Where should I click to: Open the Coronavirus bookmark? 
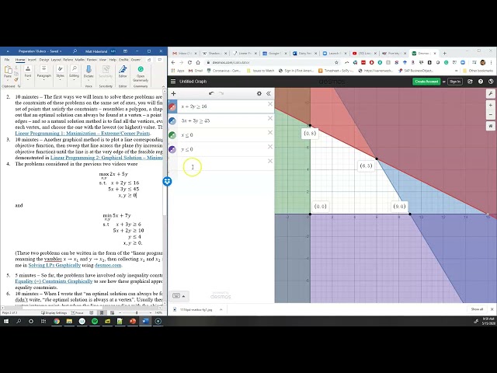(x=224, y=71)
